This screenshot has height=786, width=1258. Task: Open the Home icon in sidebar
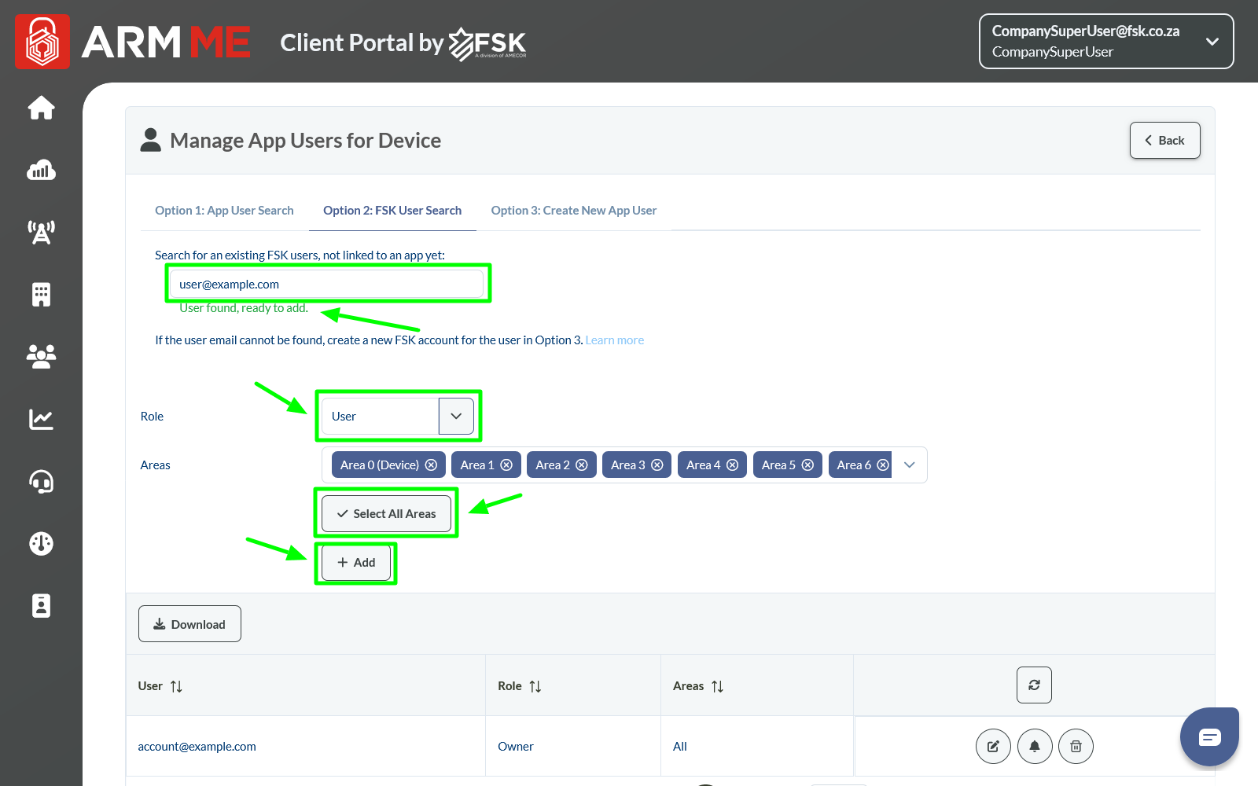click(x=41, y=108)
